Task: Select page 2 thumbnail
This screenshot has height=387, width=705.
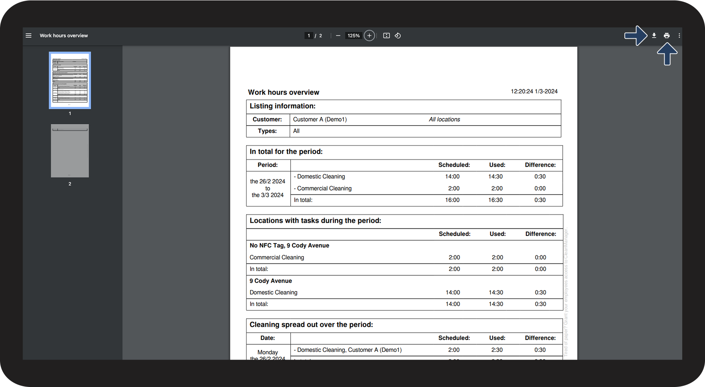Action: (x=70, y=151)
